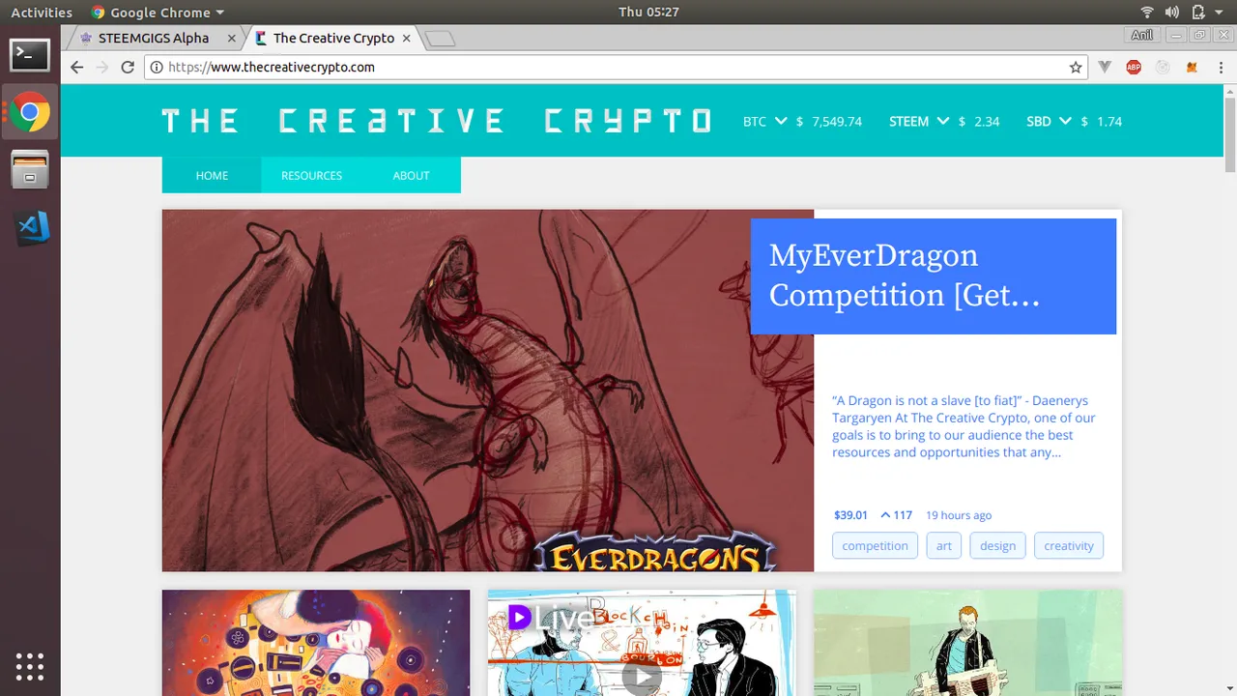Screen dimensions: 1237x696
Task: View site information icon in address bar
Action: pos(157,68)
